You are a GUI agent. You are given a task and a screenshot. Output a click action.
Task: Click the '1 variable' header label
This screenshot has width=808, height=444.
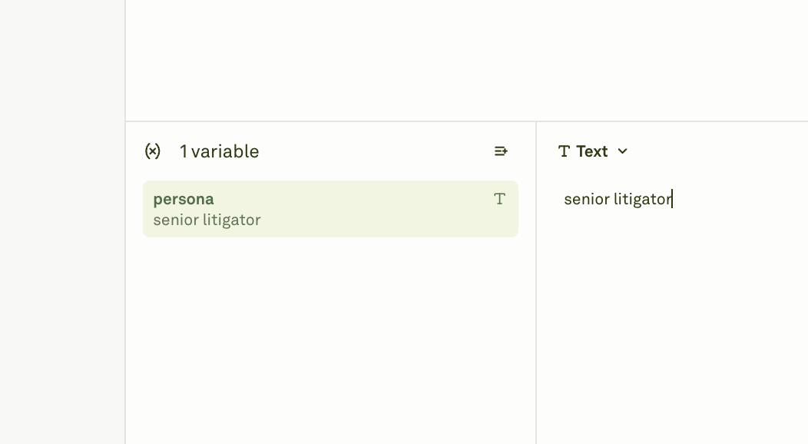point(220,151)
